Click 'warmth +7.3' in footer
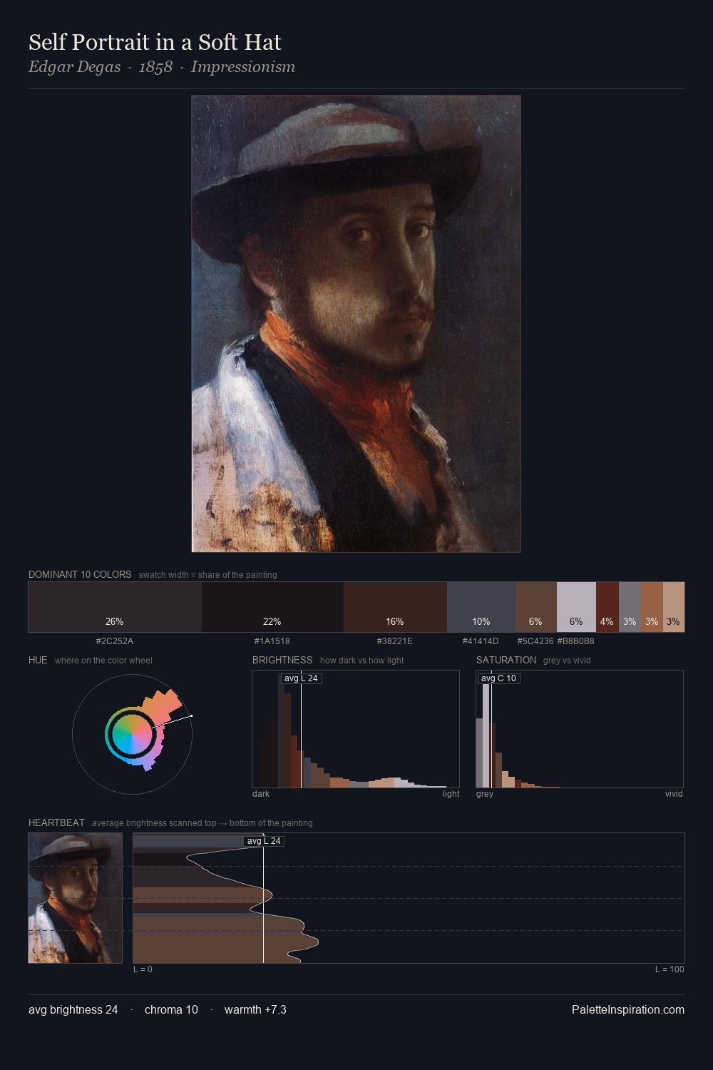The image size is (713, 1070). pyautogui.click(x=255, y=1009)
